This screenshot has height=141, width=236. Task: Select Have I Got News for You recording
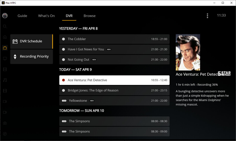(x=115, y=49)
